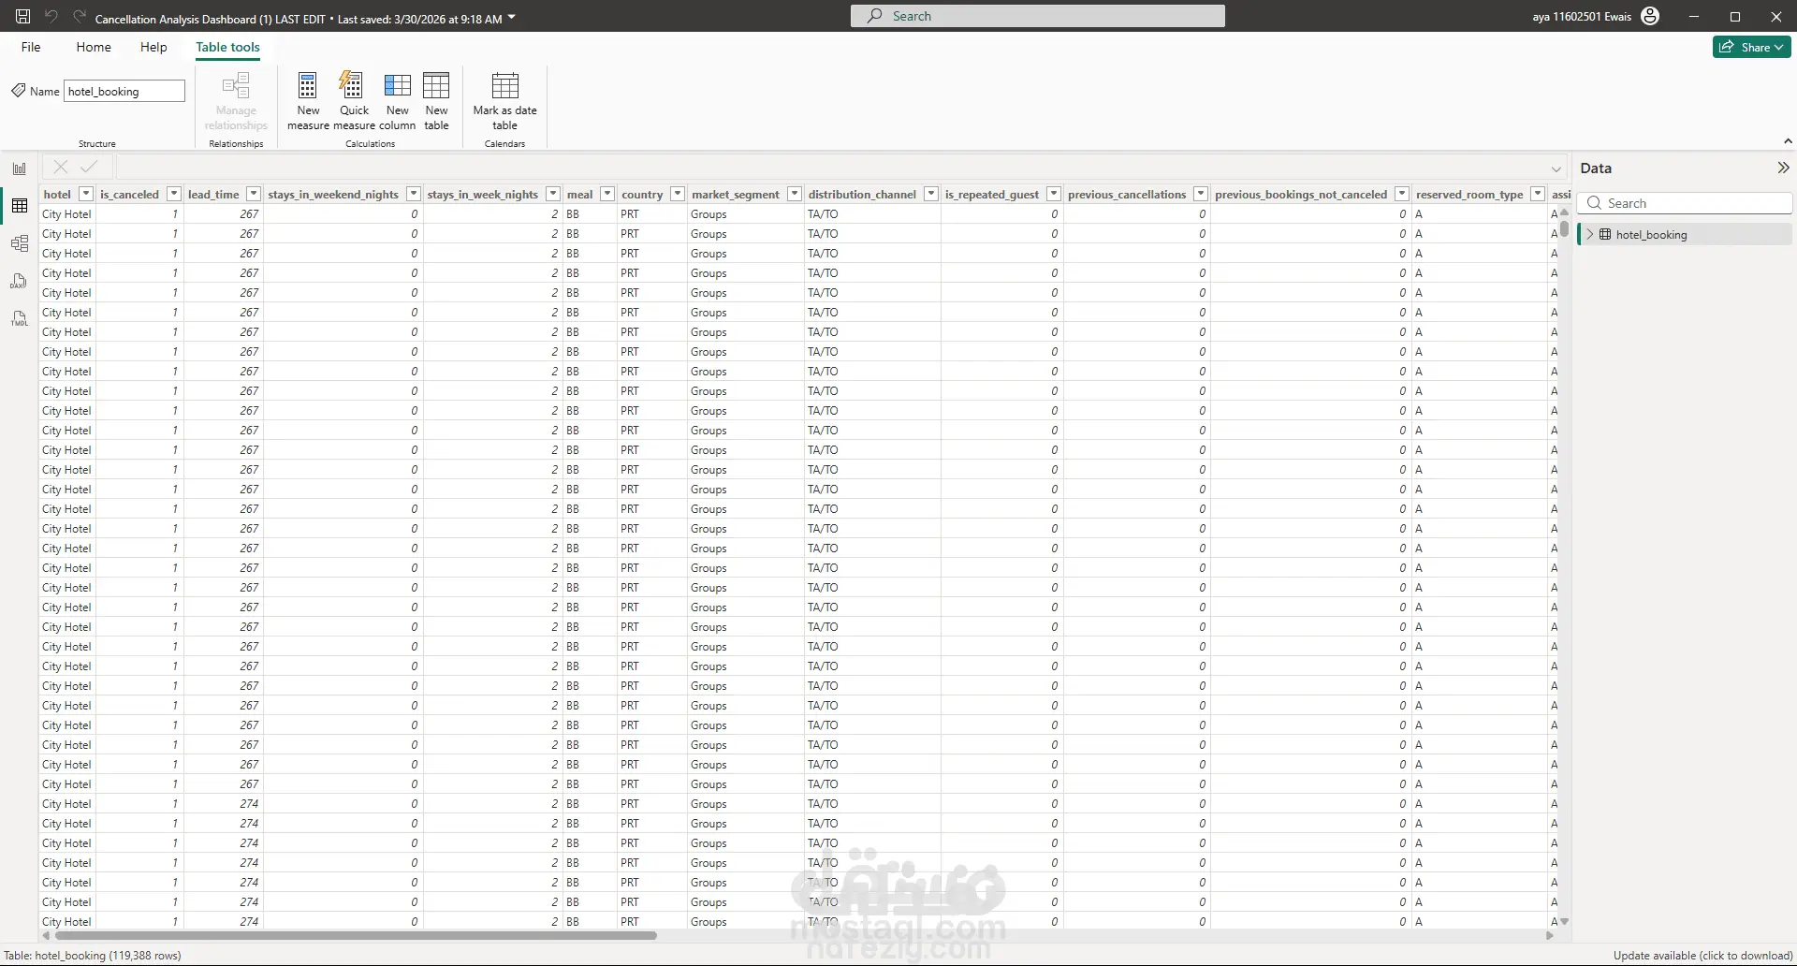Add a New column
1797x966 pixels.
pyautogui.click(x=397, y=101)
